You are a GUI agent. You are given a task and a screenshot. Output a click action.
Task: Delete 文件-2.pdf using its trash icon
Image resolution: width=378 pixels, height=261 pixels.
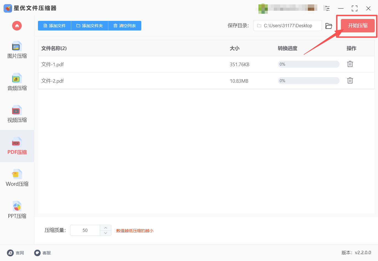coord(350,80)
